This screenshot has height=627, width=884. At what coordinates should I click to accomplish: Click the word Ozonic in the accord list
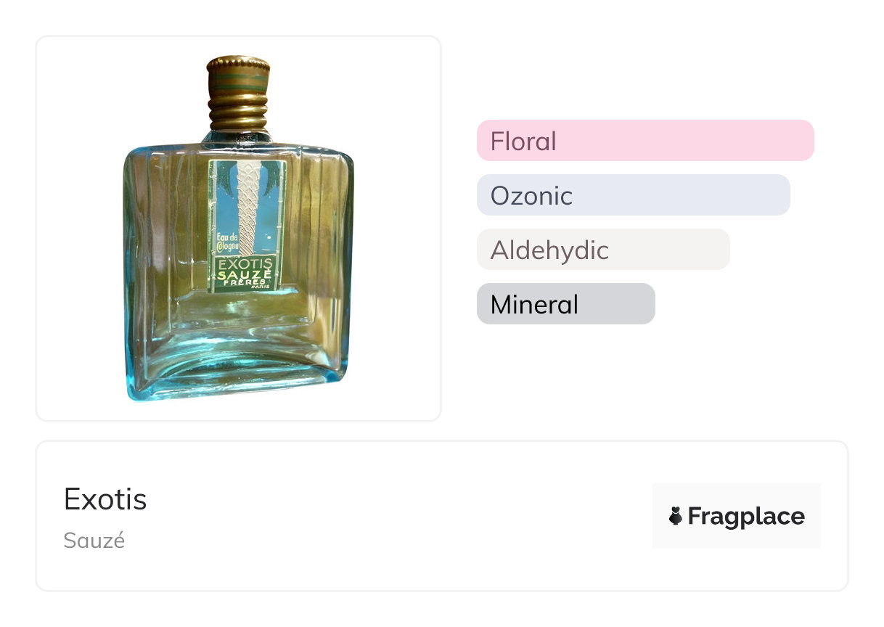click(531, 196)
